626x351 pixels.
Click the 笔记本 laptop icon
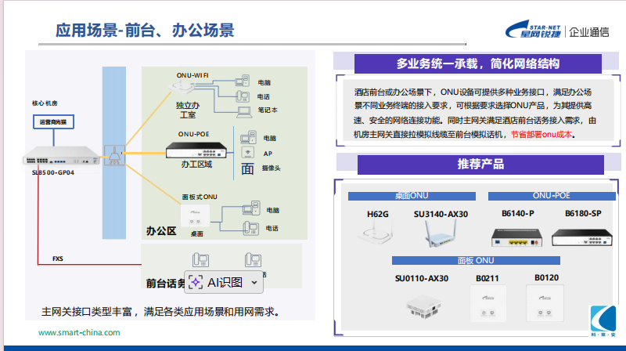[x=243, y=110]
